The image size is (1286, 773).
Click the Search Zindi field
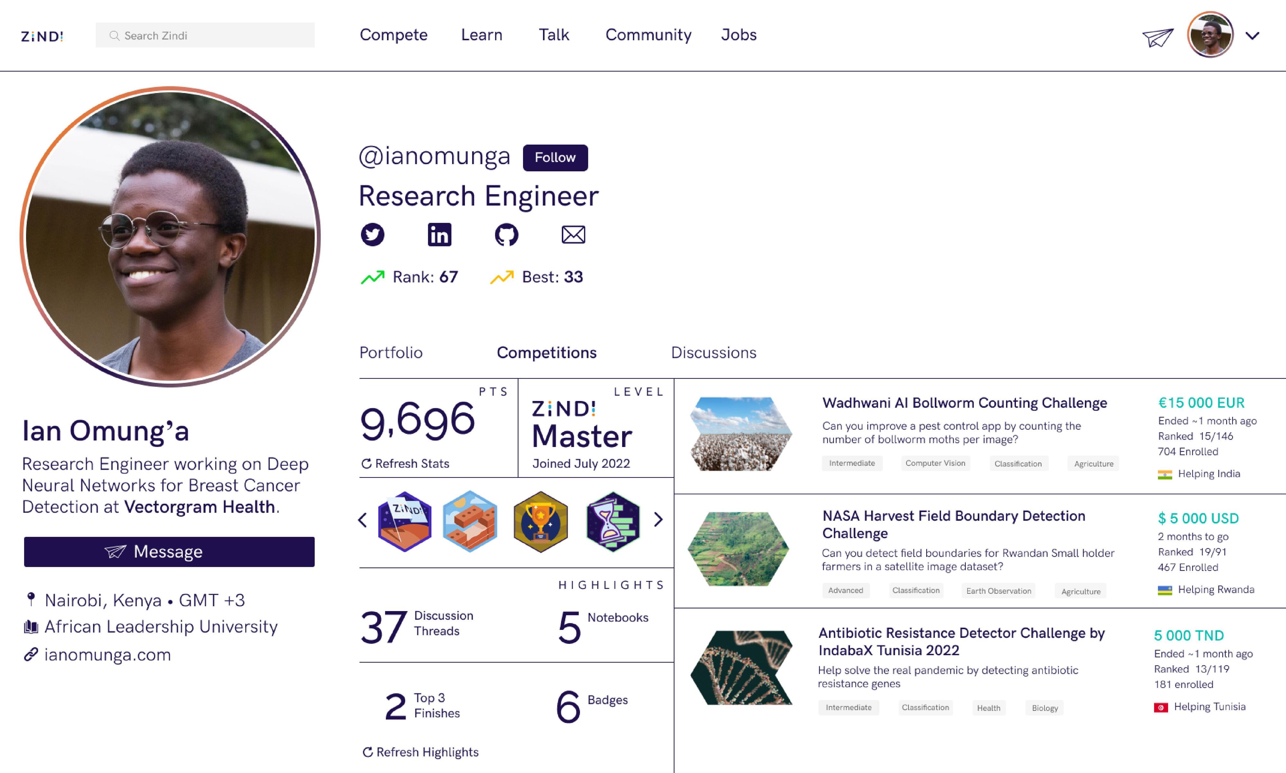[x=205, y=35]
